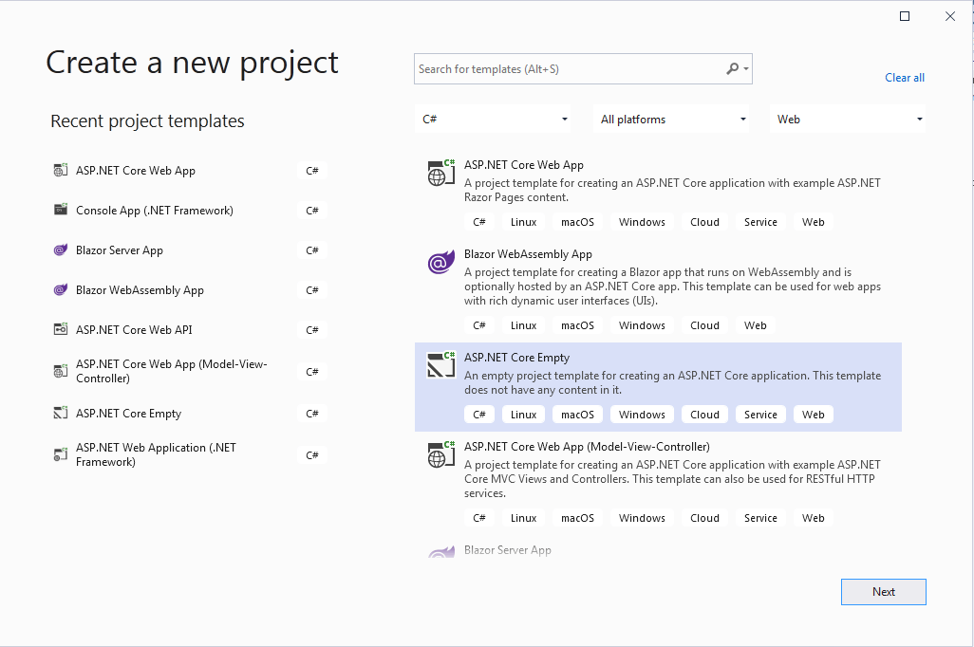Click the highlighted ASP.NET Core Empty template icon

pos(441,365)
